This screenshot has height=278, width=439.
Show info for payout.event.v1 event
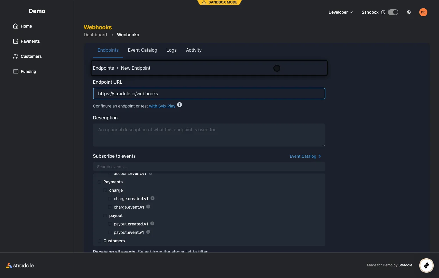(x=148, y=232)
